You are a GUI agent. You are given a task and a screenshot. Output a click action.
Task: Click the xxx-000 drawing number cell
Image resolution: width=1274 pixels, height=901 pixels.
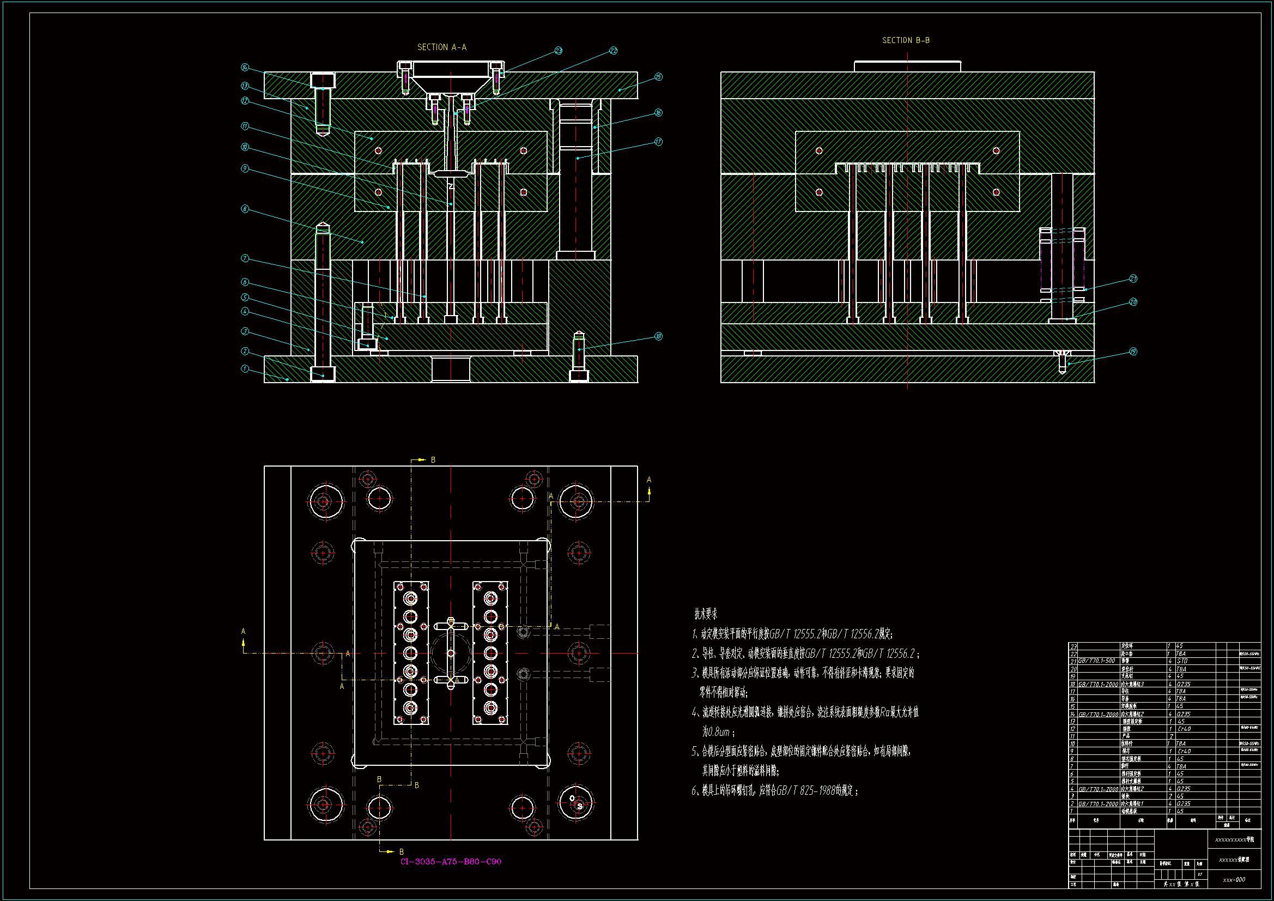pyautogui.click(x=1234, y=879)
